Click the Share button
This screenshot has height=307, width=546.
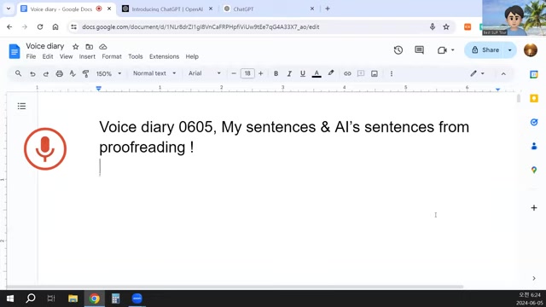point(486,50)
